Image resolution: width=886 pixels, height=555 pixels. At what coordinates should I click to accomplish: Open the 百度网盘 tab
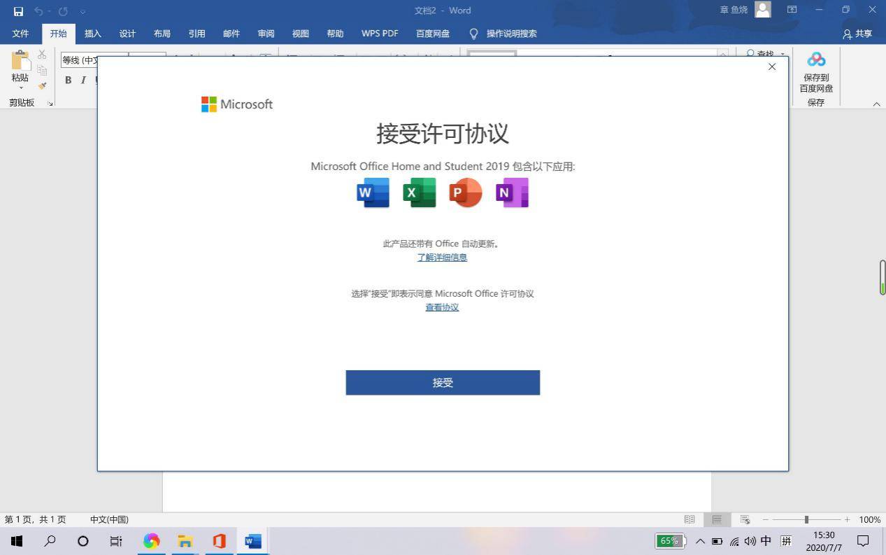click(433, 34)
